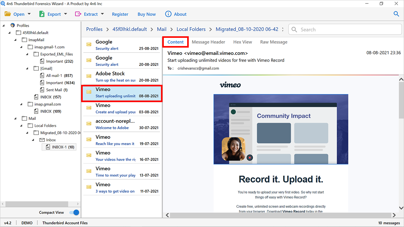Click the vertical scrollbar thumb of email preview
Image resolution: width=404 pixels, height=227 pixels.
tap(401, 100)
